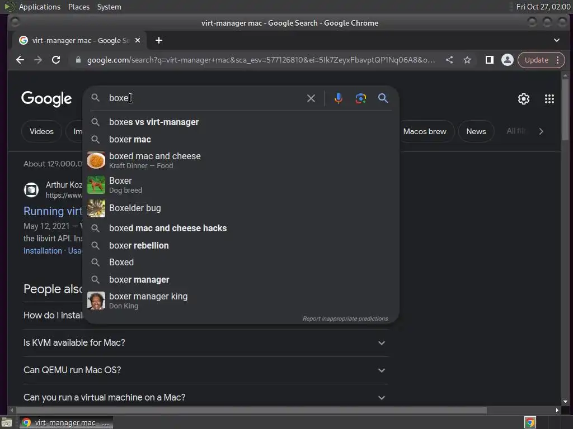Image resolution: width=573 pixels, height=429 pixels.
Task: Open the Chrome side panel
Action: (x=489, y=60)
